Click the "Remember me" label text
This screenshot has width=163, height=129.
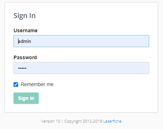coord(37,84)
